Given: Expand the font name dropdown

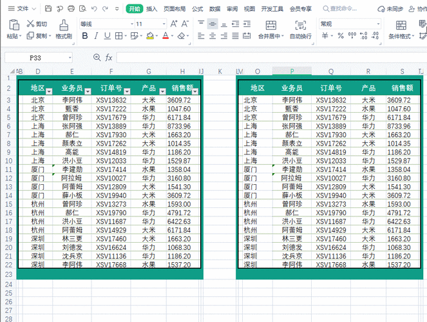Looking at the screenshot, I should point(132,24).
